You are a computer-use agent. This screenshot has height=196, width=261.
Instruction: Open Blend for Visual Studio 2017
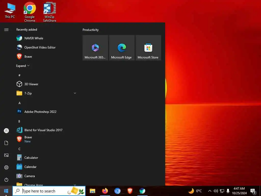click(x=46, y=130)
